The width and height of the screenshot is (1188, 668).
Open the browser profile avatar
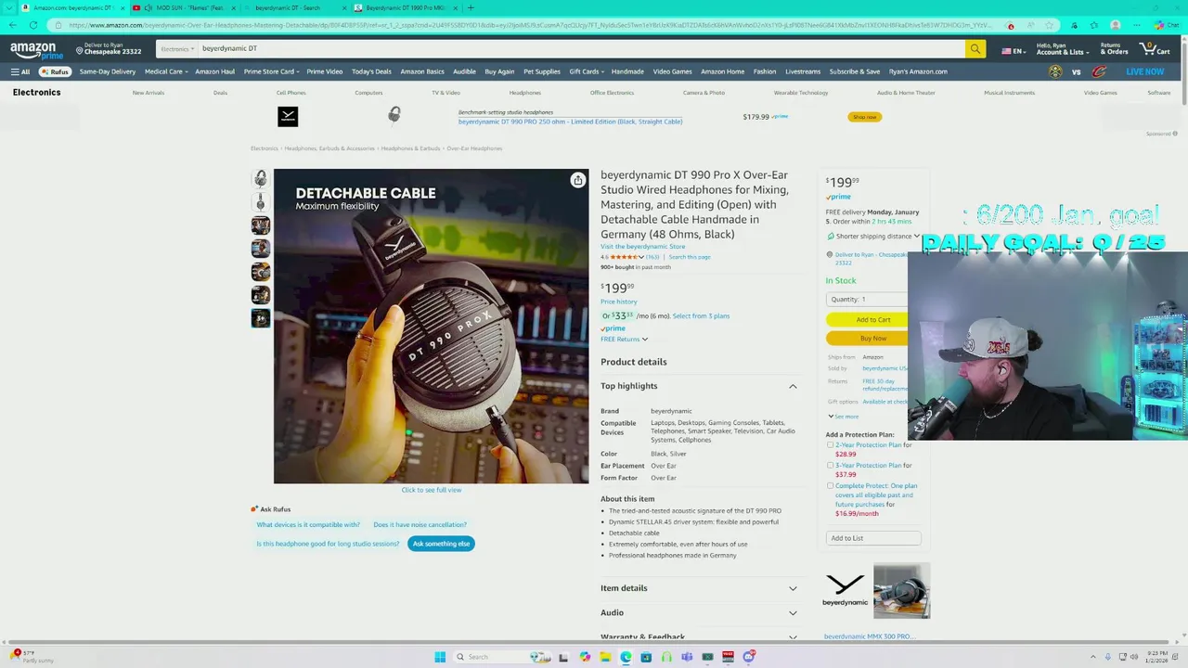[x=1115, y=25]
